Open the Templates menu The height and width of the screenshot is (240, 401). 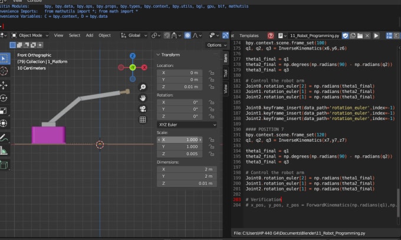[249, 35]
